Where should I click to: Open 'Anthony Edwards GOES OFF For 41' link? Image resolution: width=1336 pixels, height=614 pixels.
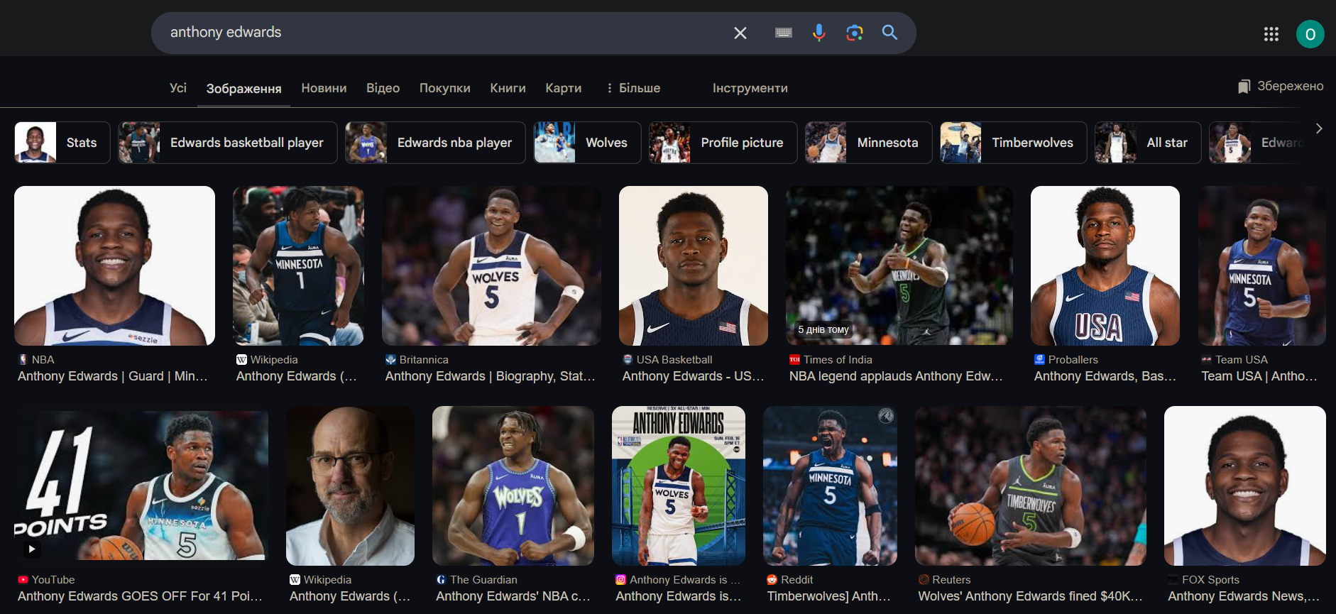coord(140,596)
